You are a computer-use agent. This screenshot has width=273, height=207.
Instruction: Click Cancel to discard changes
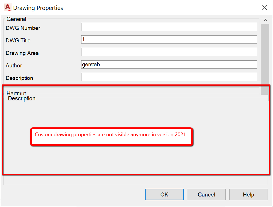click(206, 194)
